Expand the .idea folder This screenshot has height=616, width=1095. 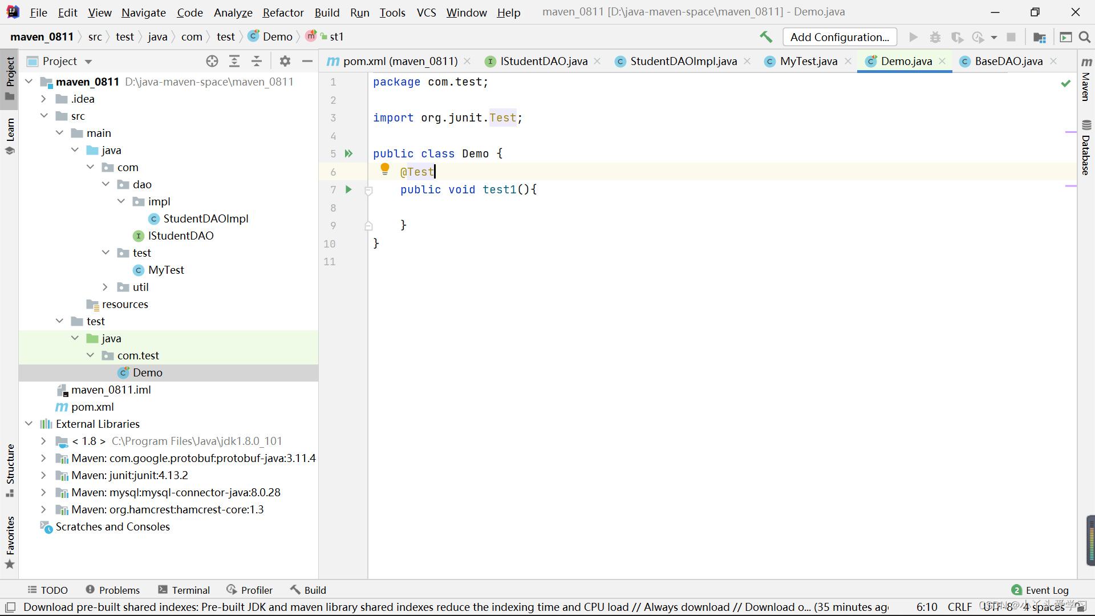point(43,99)
